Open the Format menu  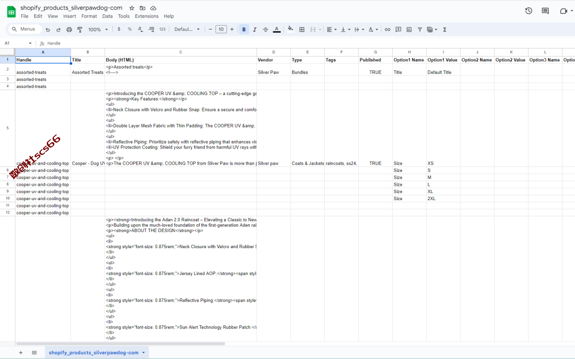(89, 16)
